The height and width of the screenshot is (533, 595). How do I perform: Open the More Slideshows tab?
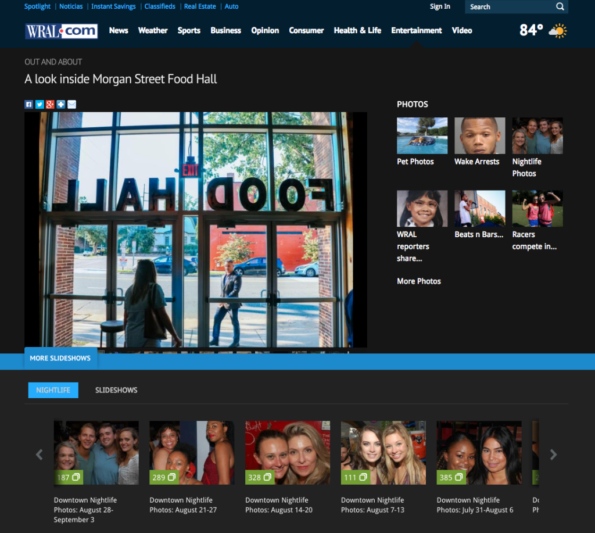(x=60, y=358)
